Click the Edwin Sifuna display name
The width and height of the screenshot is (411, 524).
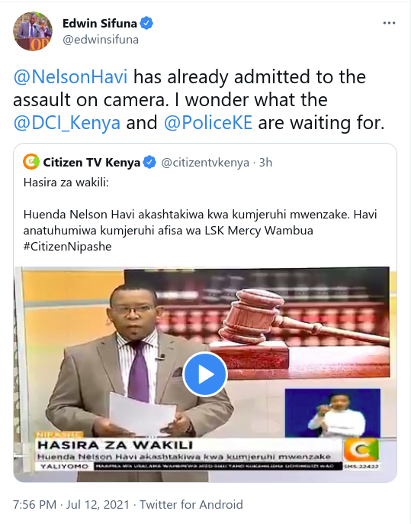[100, 24]
